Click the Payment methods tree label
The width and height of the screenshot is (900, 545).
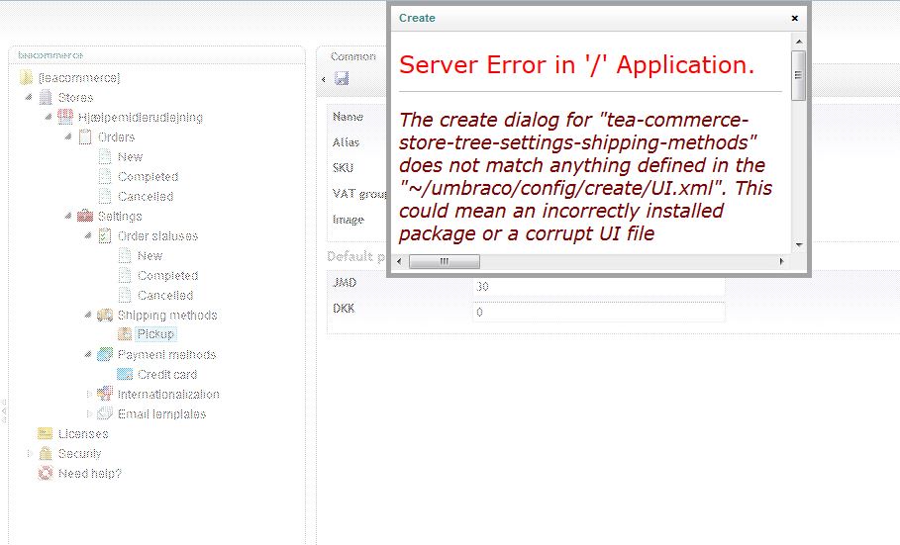tap(166, 354)
